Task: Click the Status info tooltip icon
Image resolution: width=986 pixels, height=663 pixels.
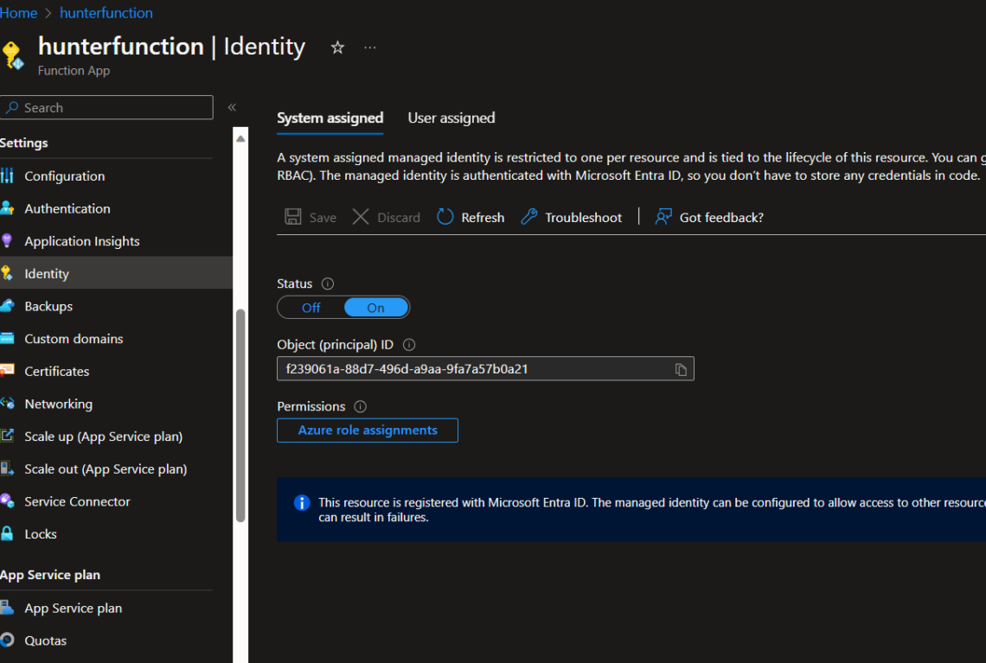Action: click(x=328, y=283)
